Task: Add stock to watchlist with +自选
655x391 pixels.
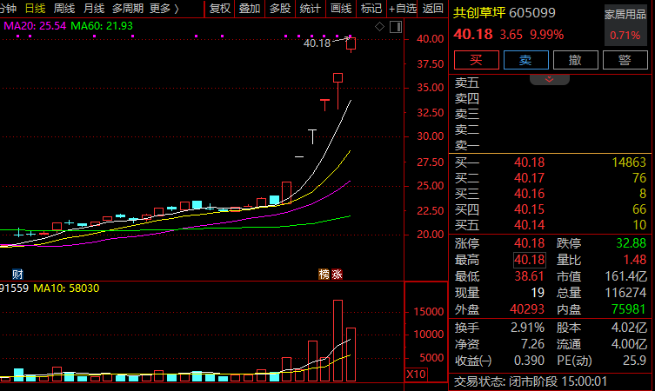Action: click(x=403, y=9)
